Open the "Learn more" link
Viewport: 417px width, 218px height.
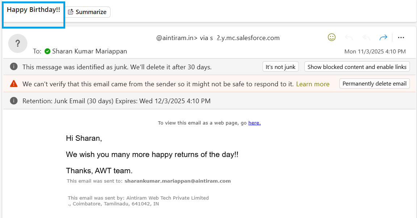[x=313, y=84]
